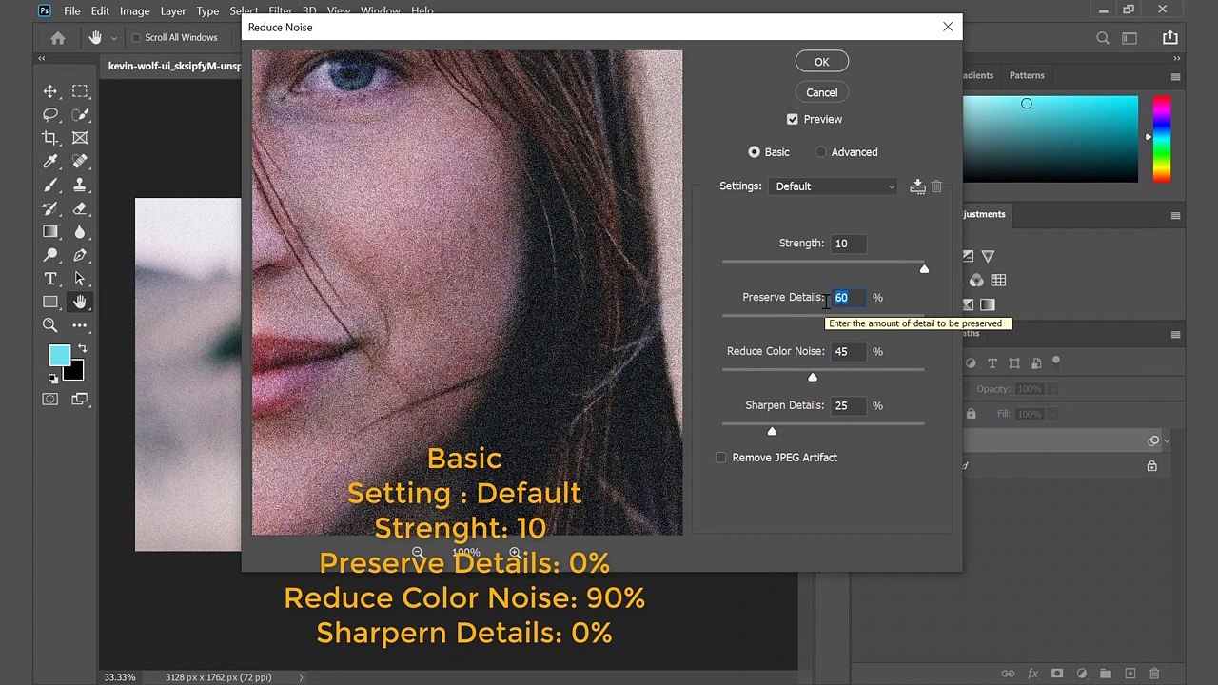The image size is (1218, 685).
Task: Open the File menu
Action: 71,11
